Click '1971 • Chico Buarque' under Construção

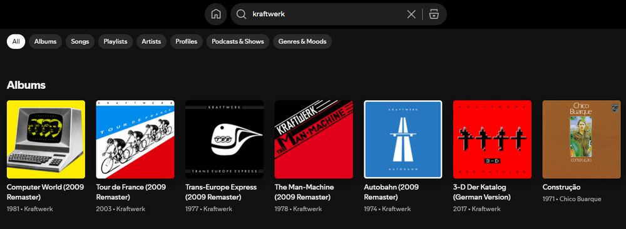pyautogui.click(x=572, y=199)
